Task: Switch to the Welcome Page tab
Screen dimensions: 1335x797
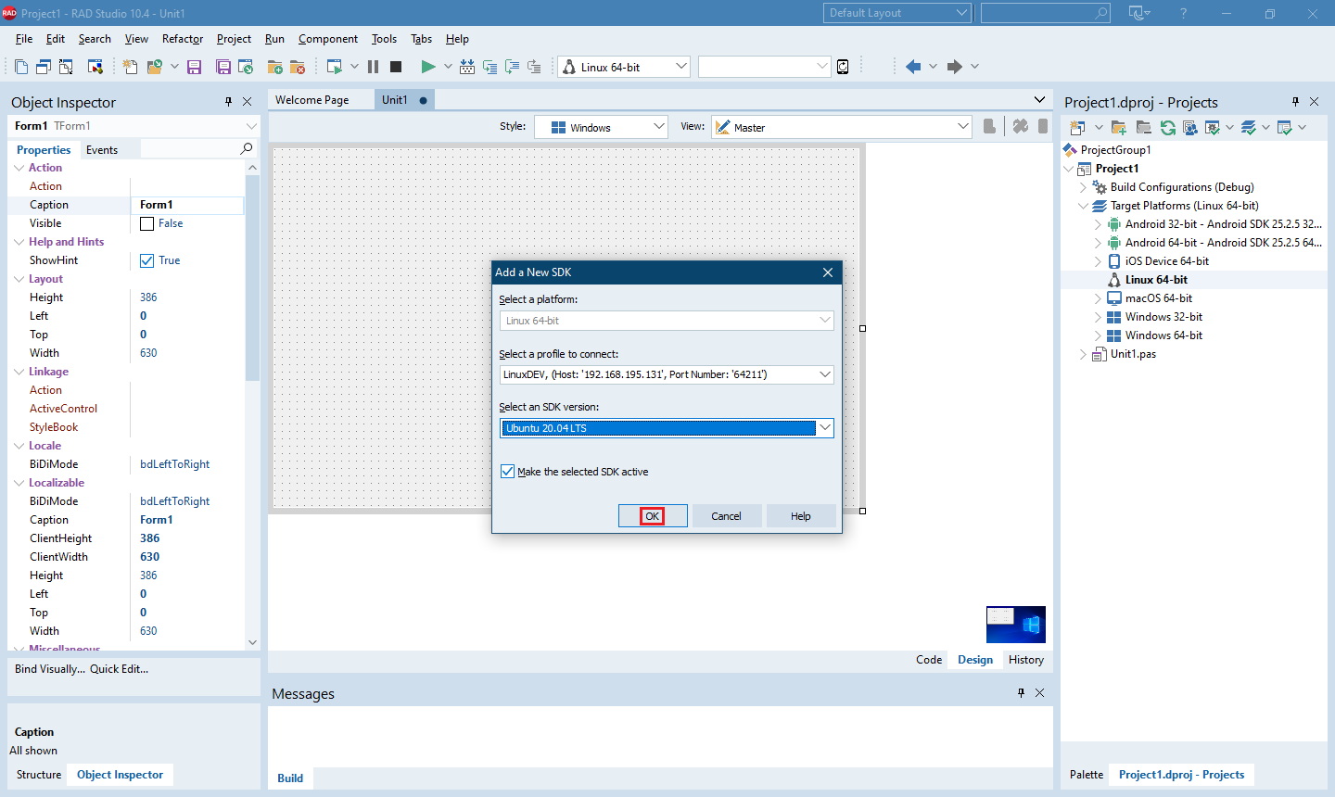Action: 312,100
